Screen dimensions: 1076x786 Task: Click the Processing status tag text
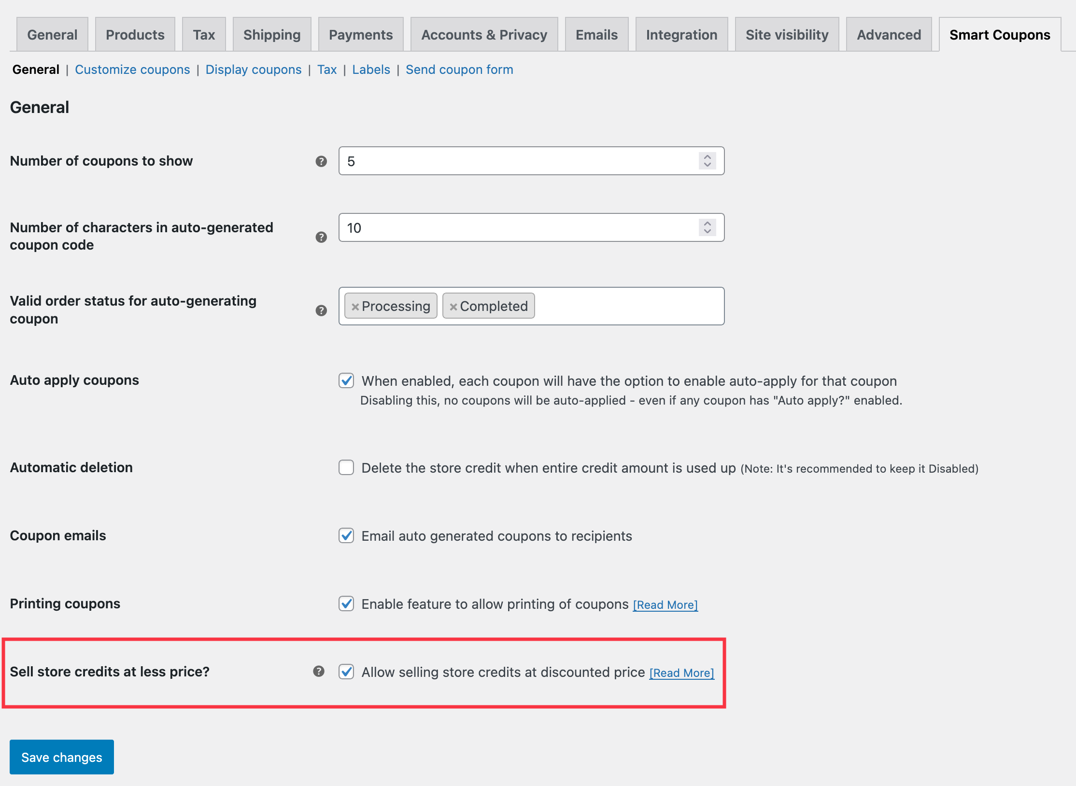[x=396, y=306]
